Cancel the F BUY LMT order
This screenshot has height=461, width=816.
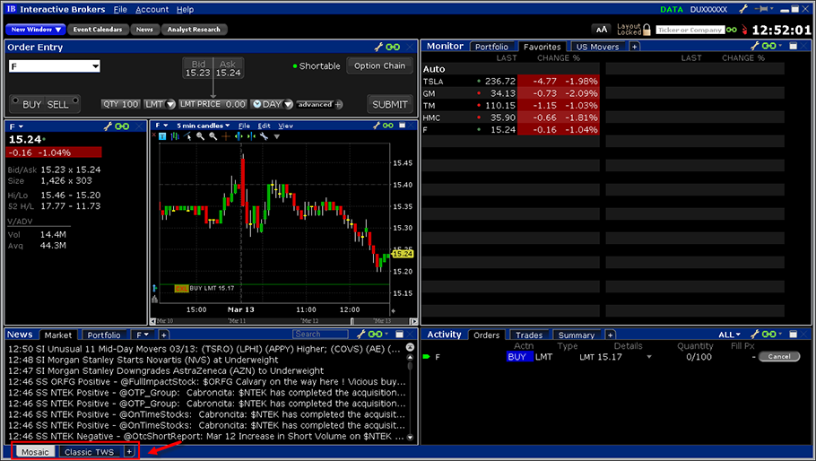point(778,356)
